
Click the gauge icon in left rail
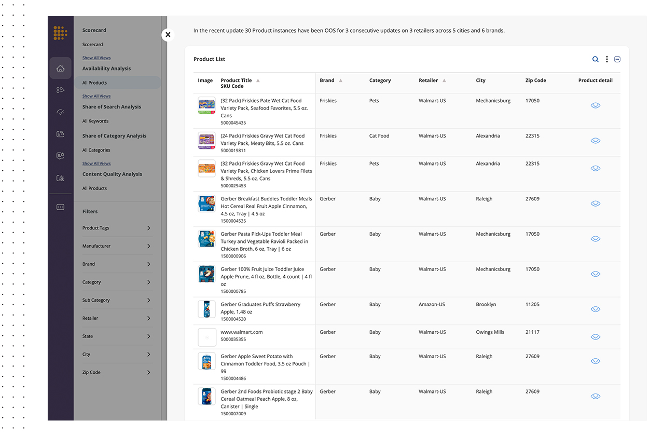pyautogui.click(x=60, y=112)
